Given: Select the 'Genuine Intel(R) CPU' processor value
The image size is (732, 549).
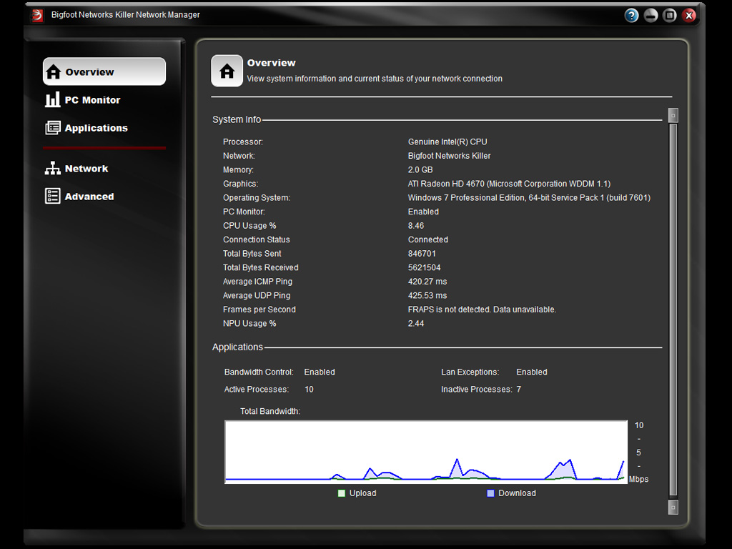Looking at the screenshot, I should point(447,142).
